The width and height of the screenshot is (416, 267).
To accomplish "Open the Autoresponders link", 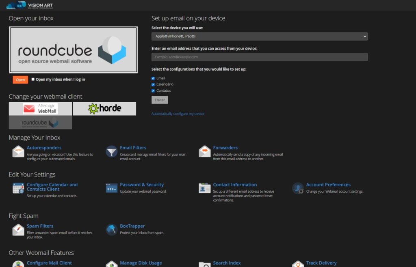I will 44,148.
